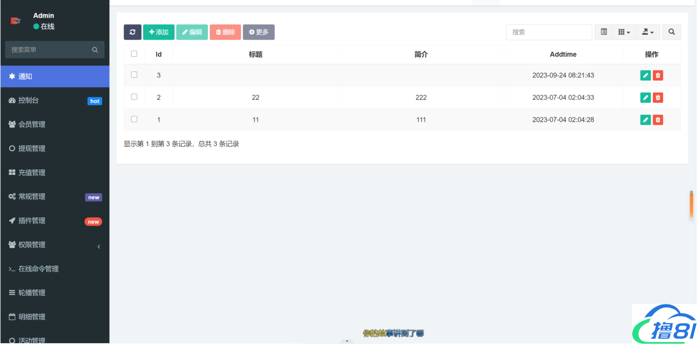This screenshot has height=344, width=697.
Task: Open the columns visibility dropdown
Action: 624,32
